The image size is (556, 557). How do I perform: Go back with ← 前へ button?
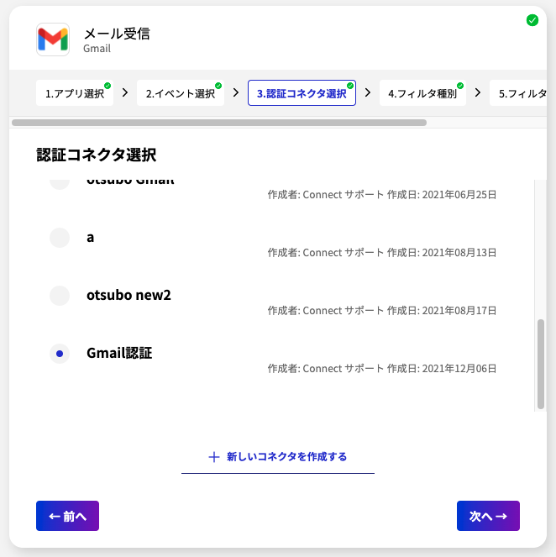(67, 516)
